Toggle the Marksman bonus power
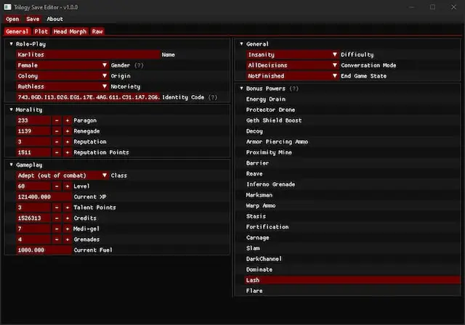This screenshot has height=325, width=465. (352, 194)
